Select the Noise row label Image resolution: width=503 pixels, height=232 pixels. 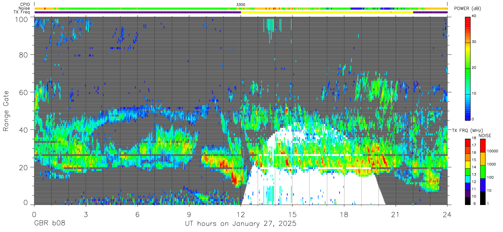[25, 8]
